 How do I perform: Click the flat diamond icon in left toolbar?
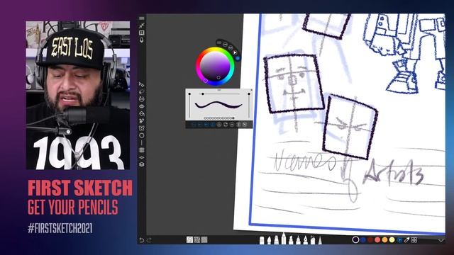tap(142, 157)
